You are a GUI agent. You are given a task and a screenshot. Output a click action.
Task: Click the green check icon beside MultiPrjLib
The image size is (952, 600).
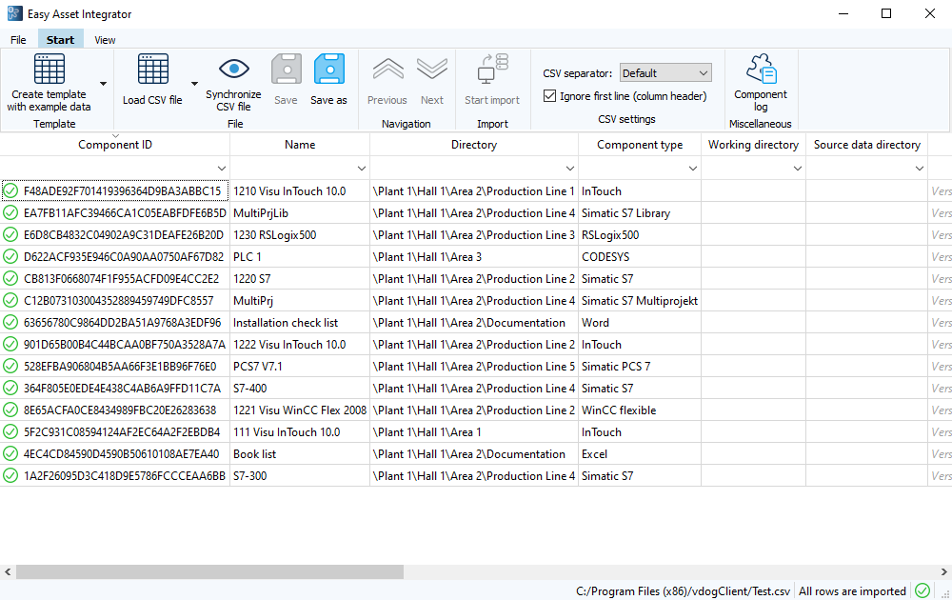click(10, 212)
